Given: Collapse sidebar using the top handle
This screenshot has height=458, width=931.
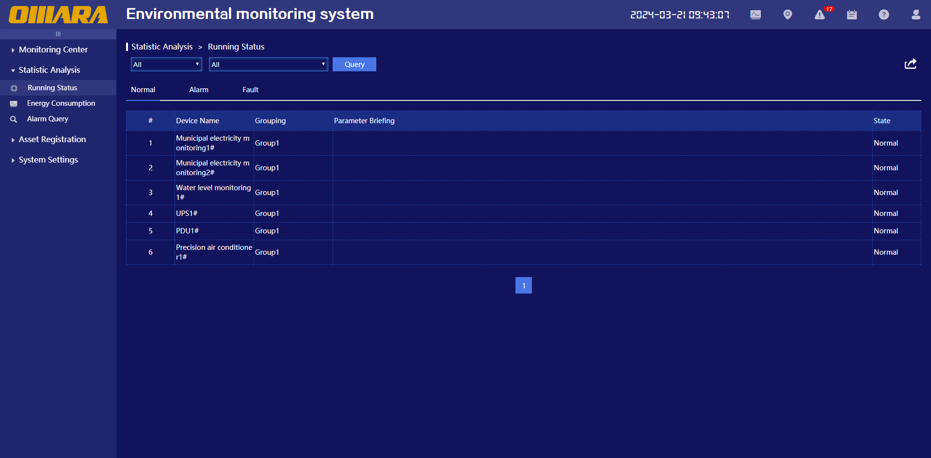Looking at the screenshot, I should pyautogui.click(x=58, y=34).
